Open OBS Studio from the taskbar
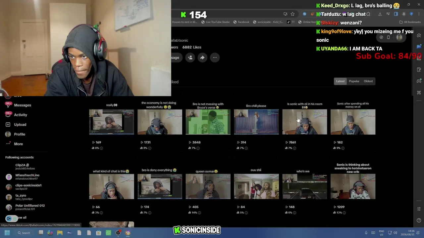This screenshot has width=424, height=238. pyautogui.click(x=118, y=233)
